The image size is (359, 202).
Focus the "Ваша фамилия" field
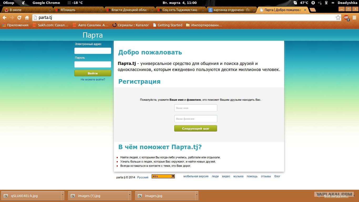(196, 119)
